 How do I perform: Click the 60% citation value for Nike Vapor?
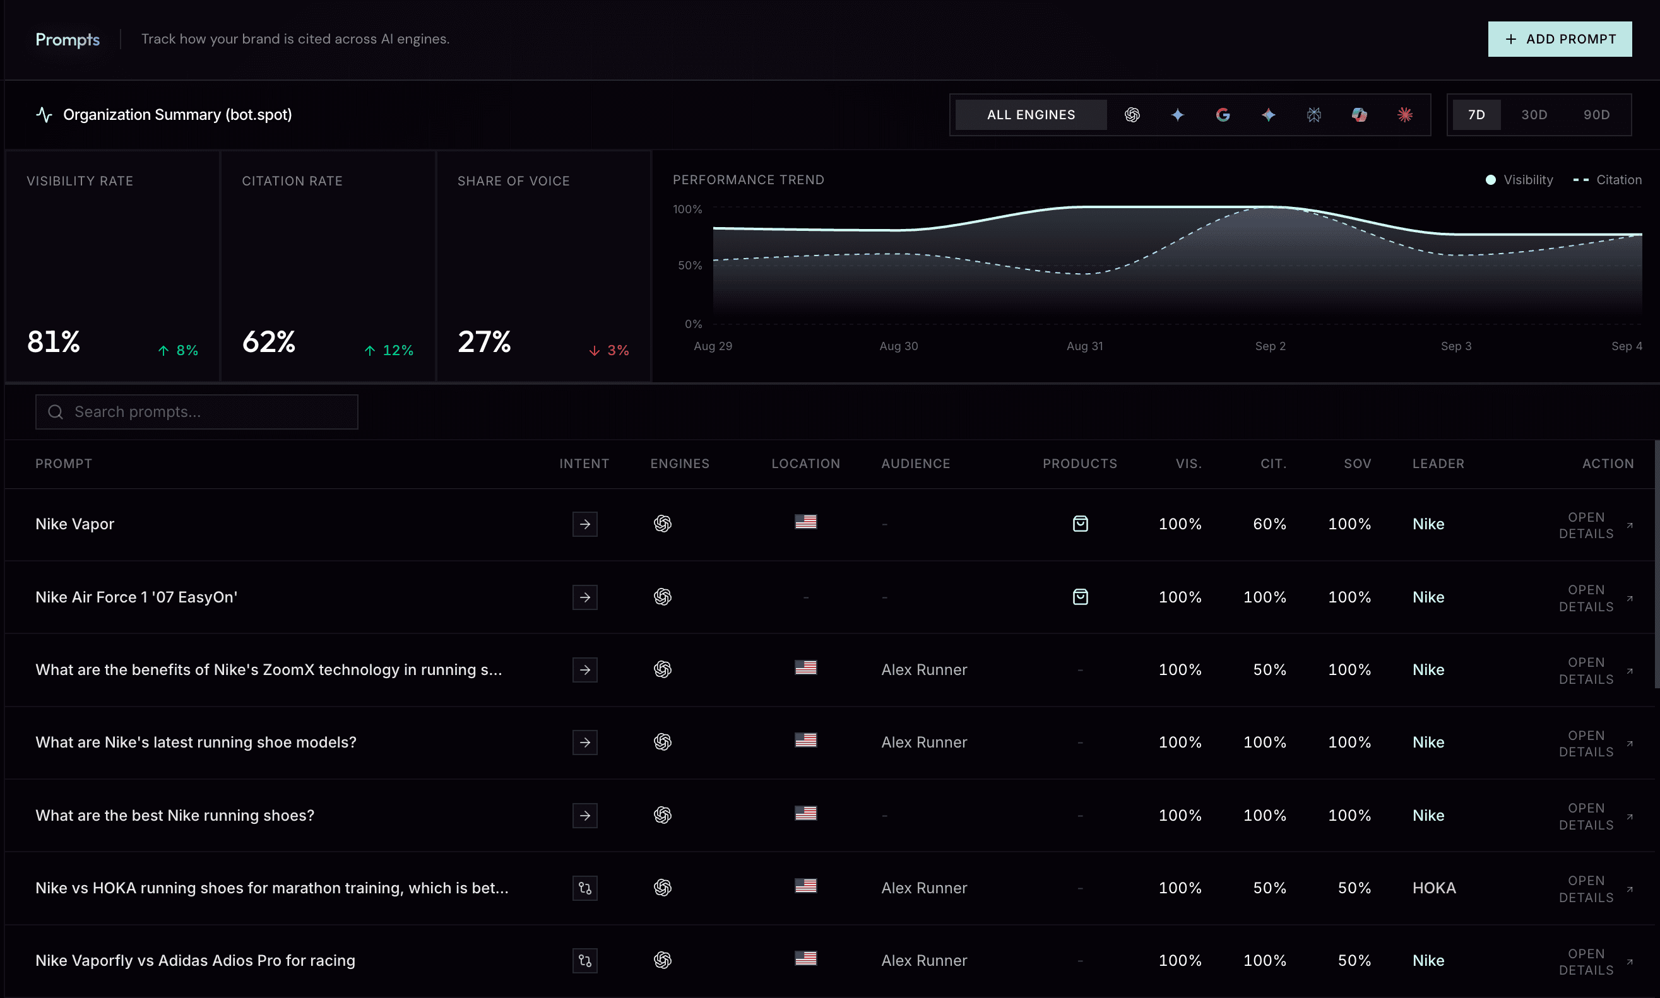click(x=1269, y=524)
